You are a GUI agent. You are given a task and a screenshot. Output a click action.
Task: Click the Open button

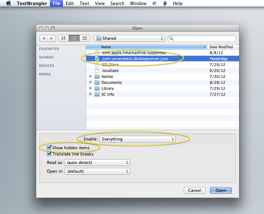(221, 190)
